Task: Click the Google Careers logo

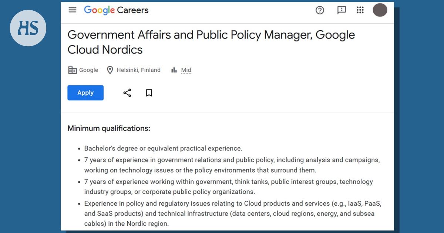Action: tap(116, 10)
